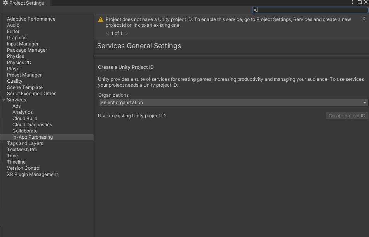Open the window options kebab menu
The width and height of the screenshot is (369, 237).
(x=353, y=2)
